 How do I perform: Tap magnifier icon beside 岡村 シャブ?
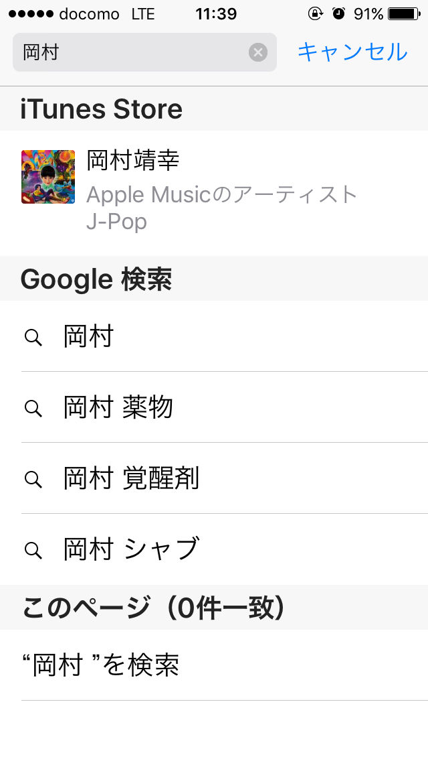33,550
